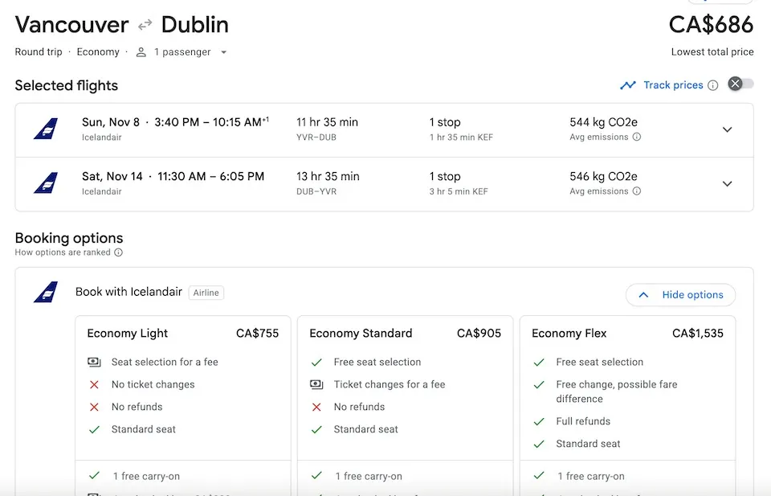Click the Icelandair logo on Nov 14 flight
This screenshot has width=771, height=496.
tap(46, 183)
